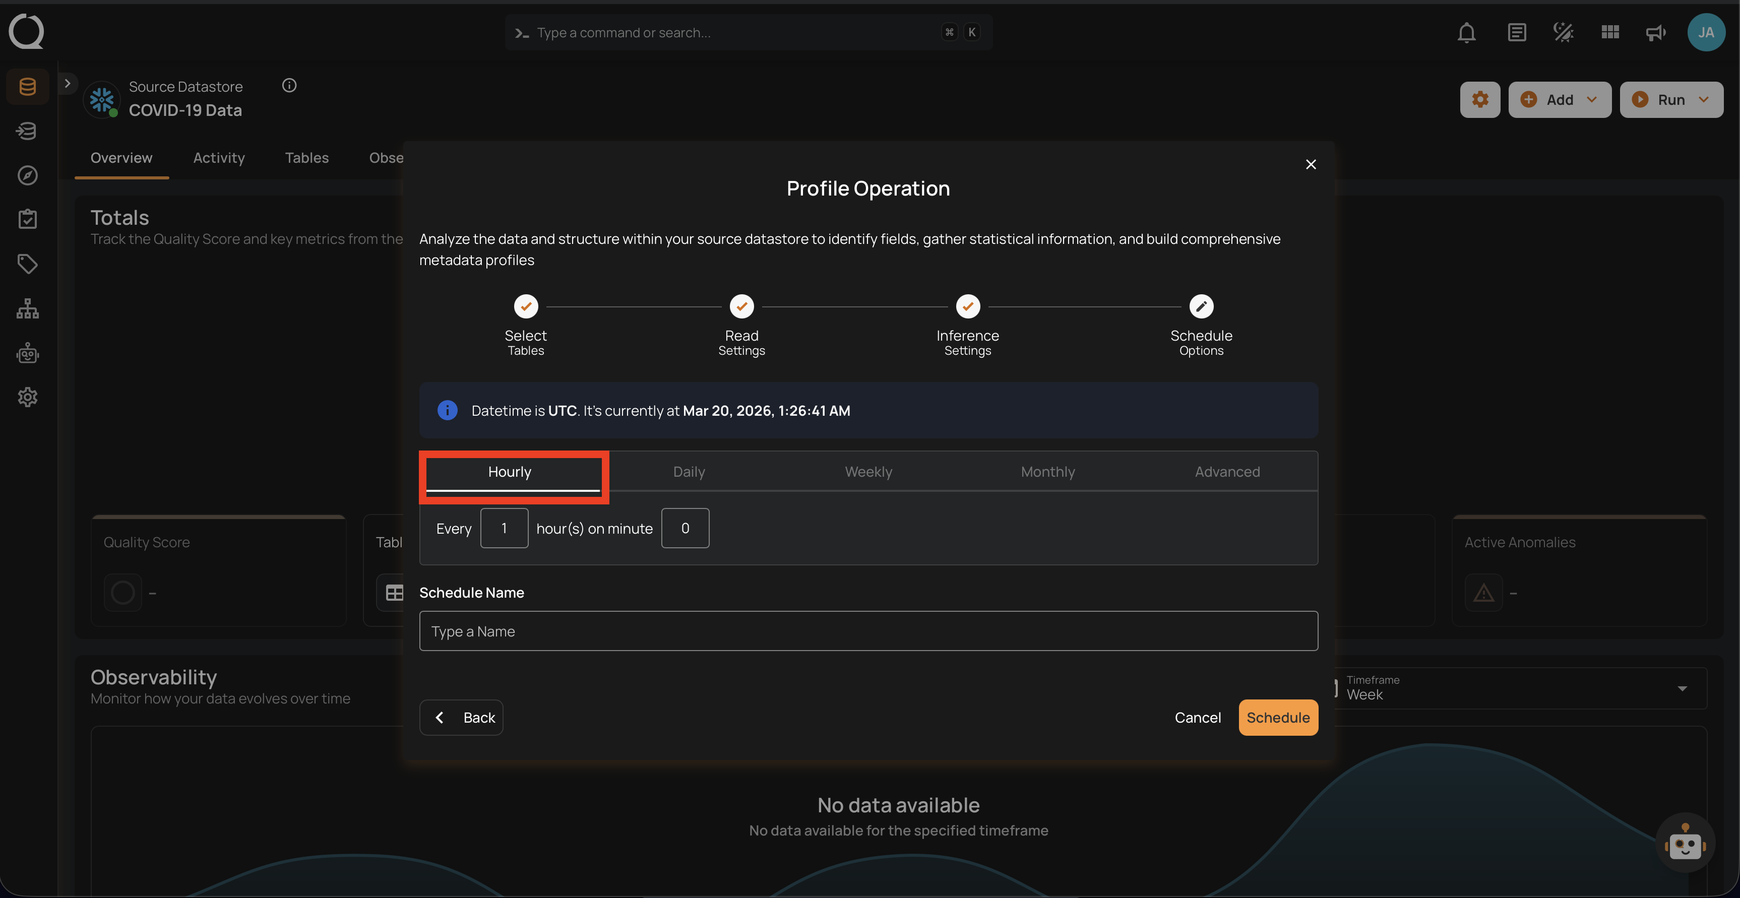
Task: Click the Schedule Name input field
Action: tap(868, 630)
